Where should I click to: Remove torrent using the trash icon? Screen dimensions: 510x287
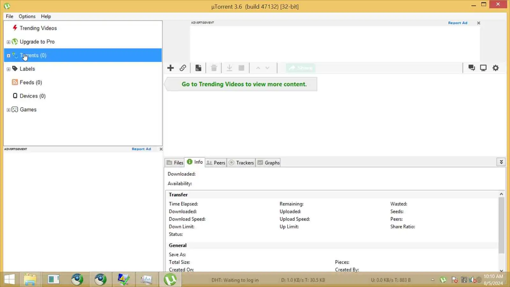214,68
